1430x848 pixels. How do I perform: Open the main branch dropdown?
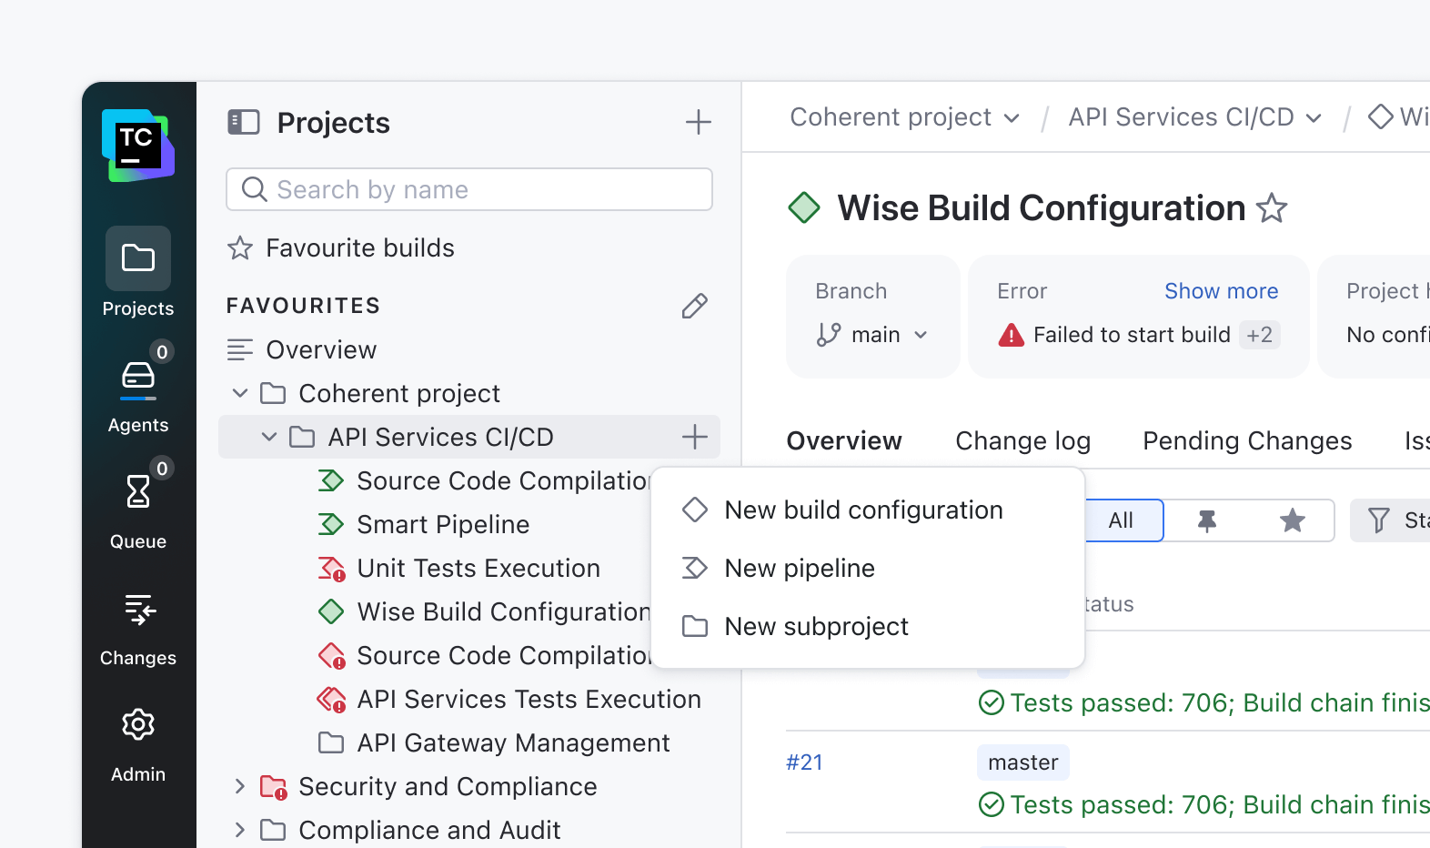pos(873,335)
